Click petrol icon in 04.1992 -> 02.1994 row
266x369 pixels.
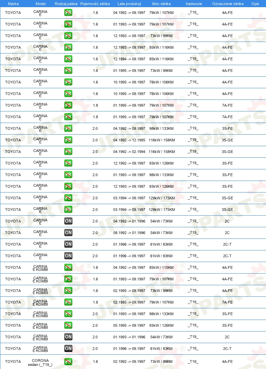pyautogui.click(x=68, y=152)
